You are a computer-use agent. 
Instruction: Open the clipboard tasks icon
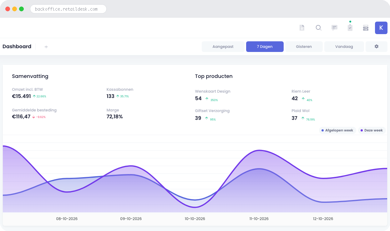tap(350, 28)
